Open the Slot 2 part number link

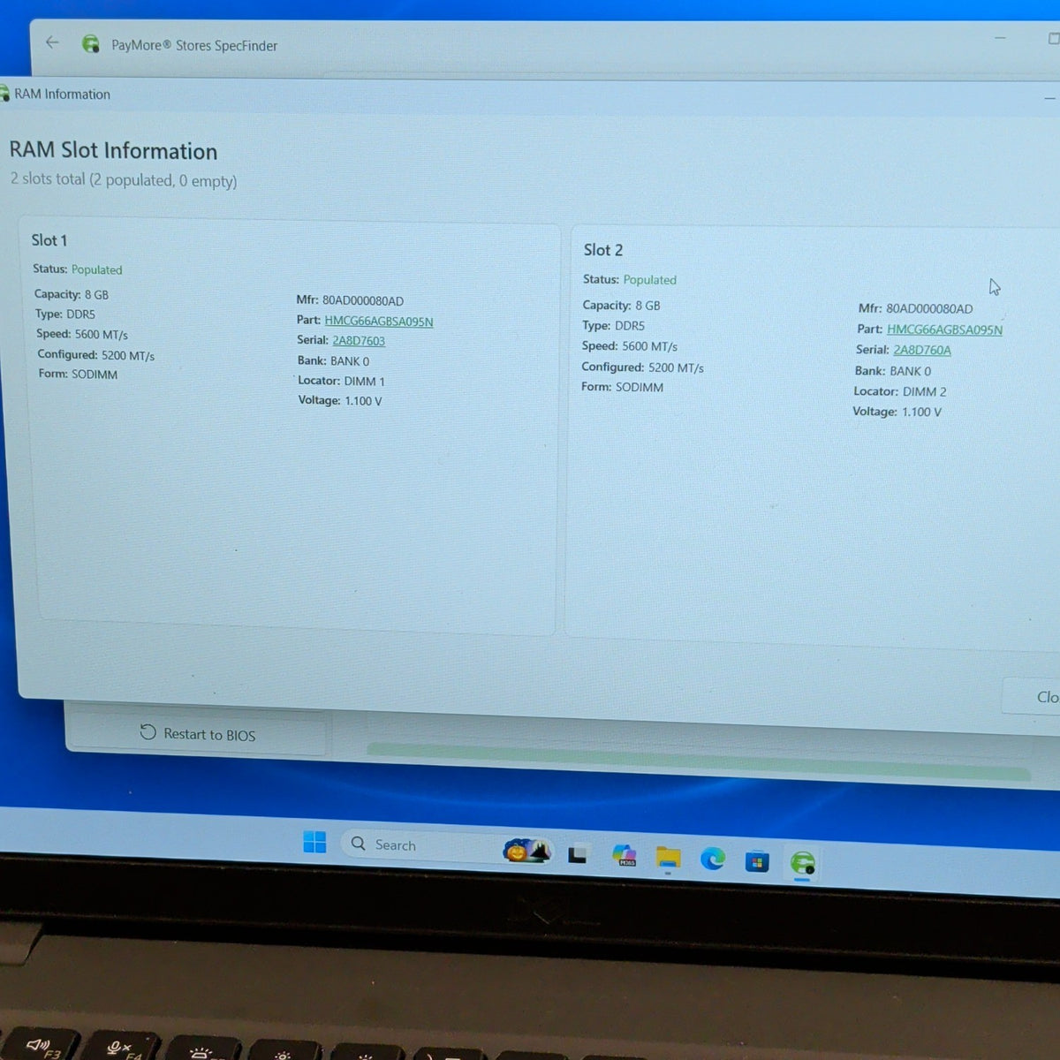[944, 329]
